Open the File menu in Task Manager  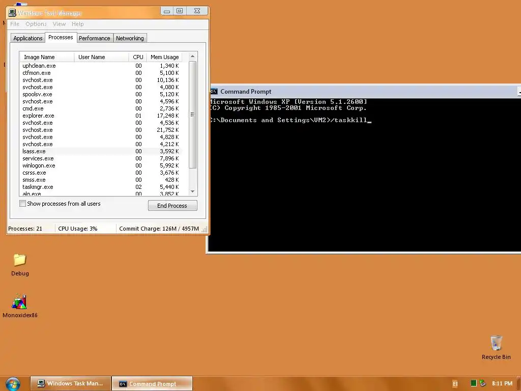click(x=15, y=24)
